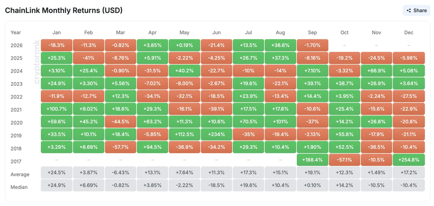The height and width of the screenshot is (206, 434).
Task: Click the Average January +24.5% cell
Action: (57, 173)
